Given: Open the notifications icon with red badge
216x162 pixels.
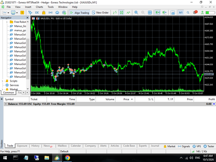Looking at the screenshot, I should [x=195, y=13].
